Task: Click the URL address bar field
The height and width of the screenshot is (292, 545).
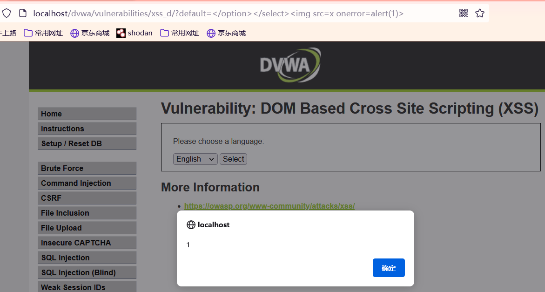Action: [233, 13]
